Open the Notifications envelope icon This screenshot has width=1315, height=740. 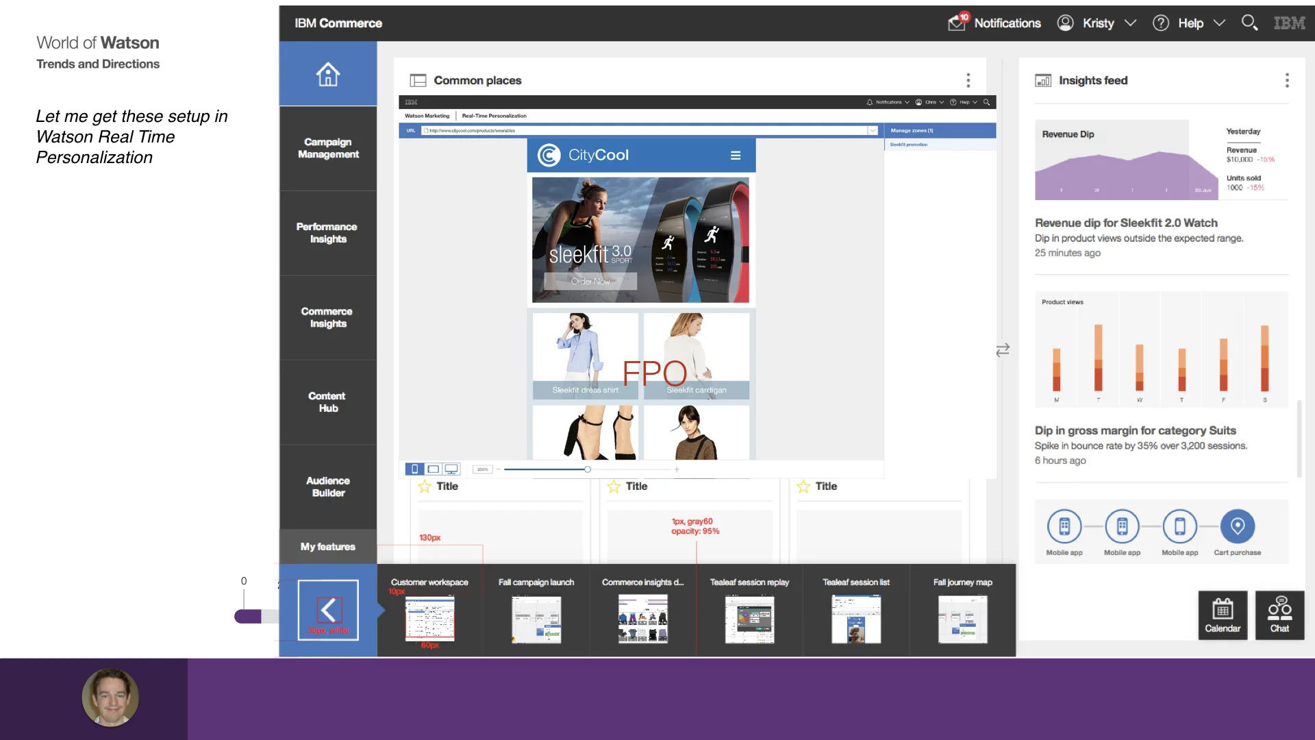(956, 23)
